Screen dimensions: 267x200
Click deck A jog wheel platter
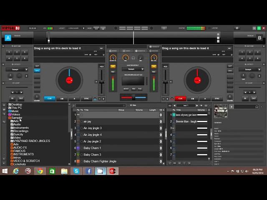coord(69,80)
